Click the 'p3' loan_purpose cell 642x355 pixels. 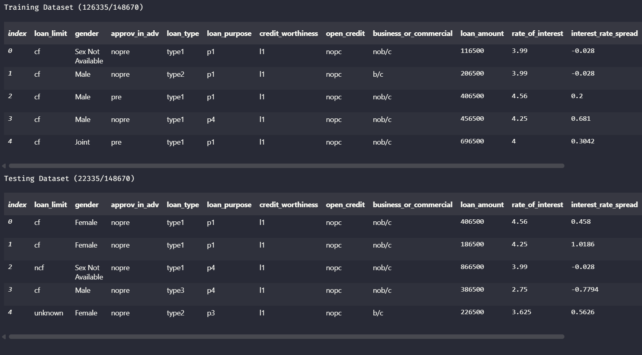211,313
